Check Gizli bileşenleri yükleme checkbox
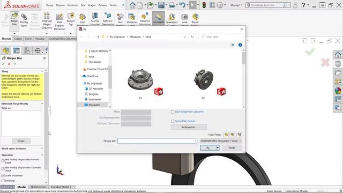The image size is (343, 193). coord(173,112)
